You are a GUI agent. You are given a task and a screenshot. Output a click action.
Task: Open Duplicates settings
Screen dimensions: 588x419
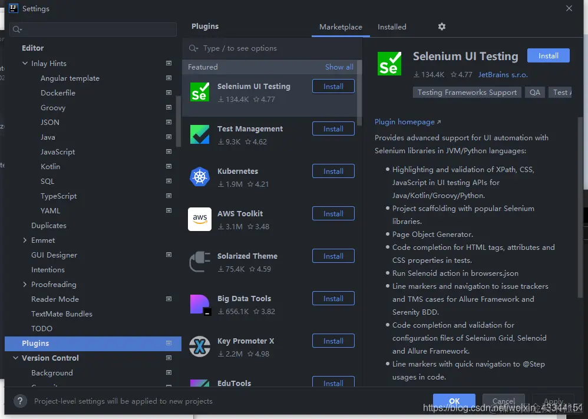tap(49, 226)
